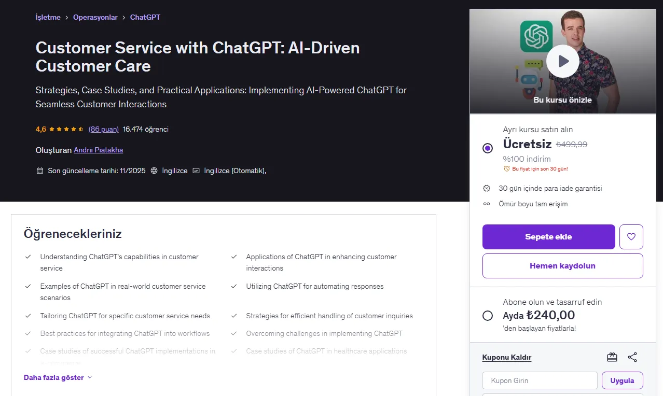The width and height of the screenshot is (663, 396).
Task: Open the (86 puan) ratings link
Action: (104, 129)
